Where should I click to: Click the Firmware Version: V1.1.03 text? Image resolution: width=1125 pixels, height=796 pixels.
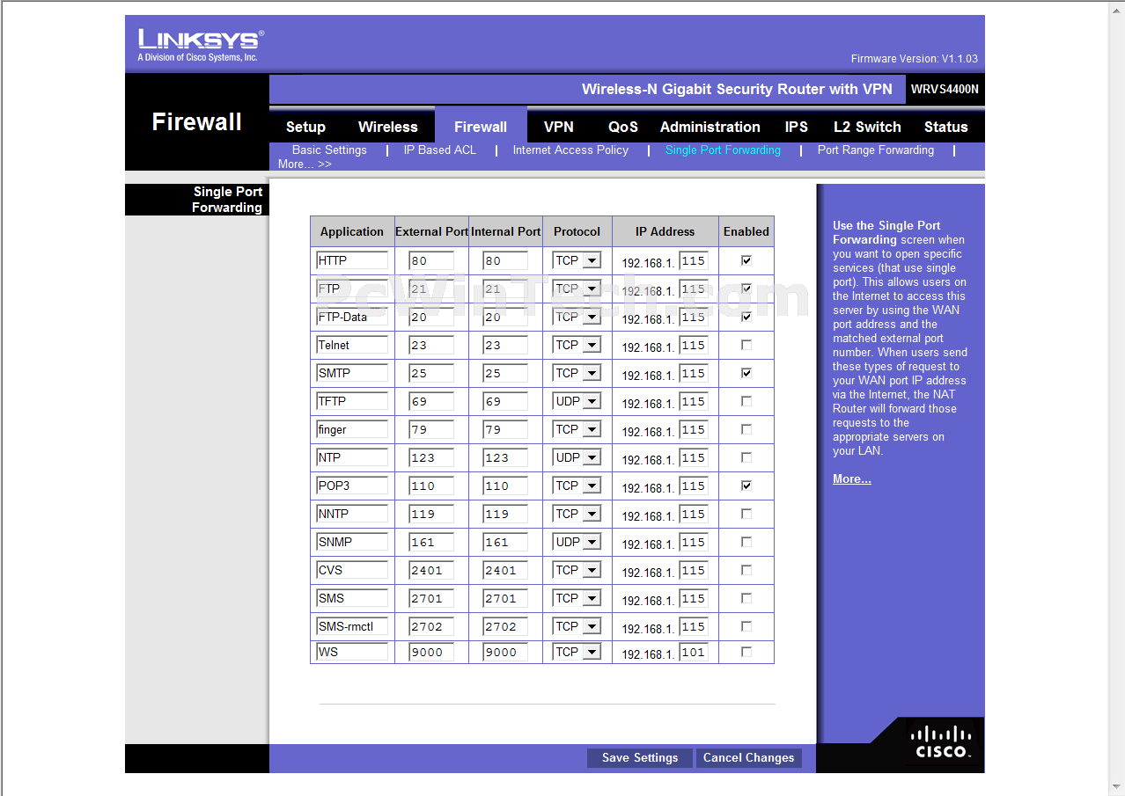914,59
